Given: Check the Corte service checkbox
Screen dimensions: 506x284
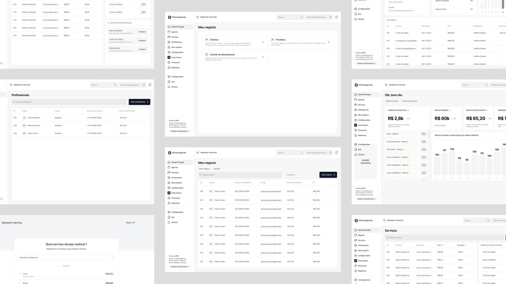Looking at the screenshot, I should [x=20, y=274].
